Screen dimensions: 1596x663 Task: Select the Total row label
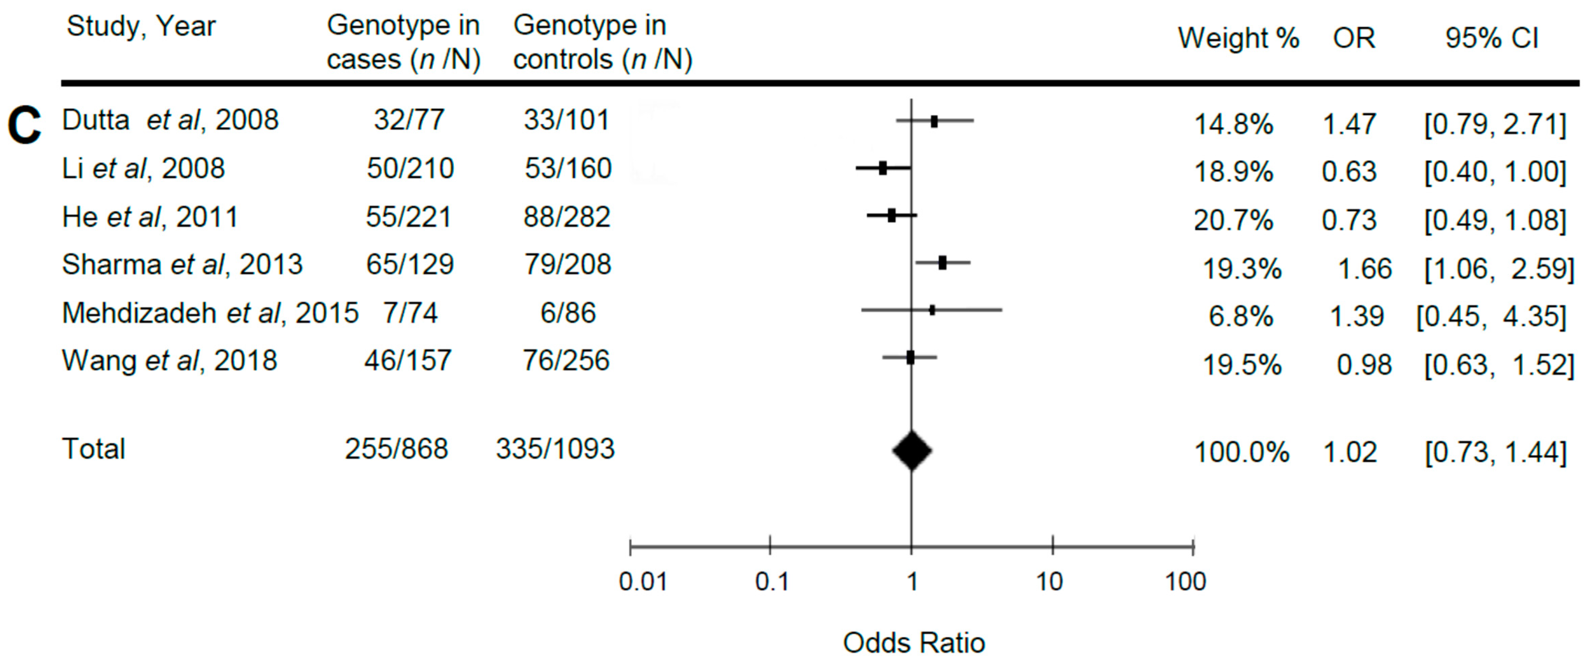[x=94, y=449]
